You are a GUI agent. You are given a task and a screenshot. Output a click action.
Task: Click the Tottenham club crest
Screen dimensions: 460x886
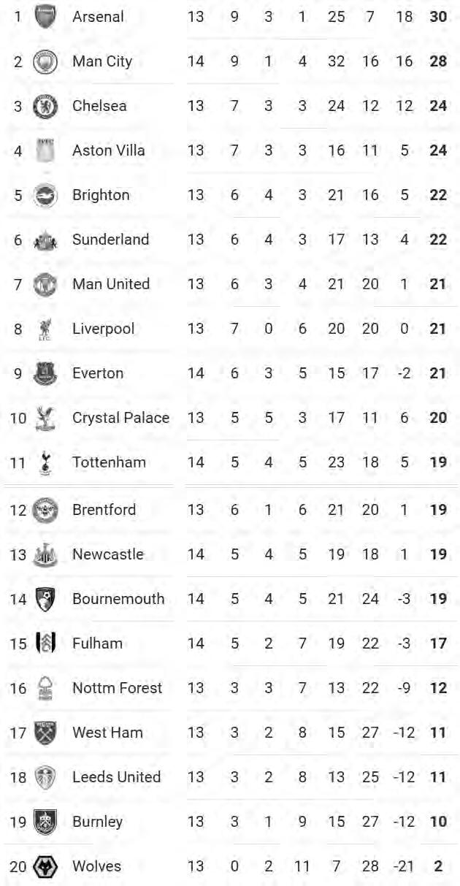click(45, 463)
